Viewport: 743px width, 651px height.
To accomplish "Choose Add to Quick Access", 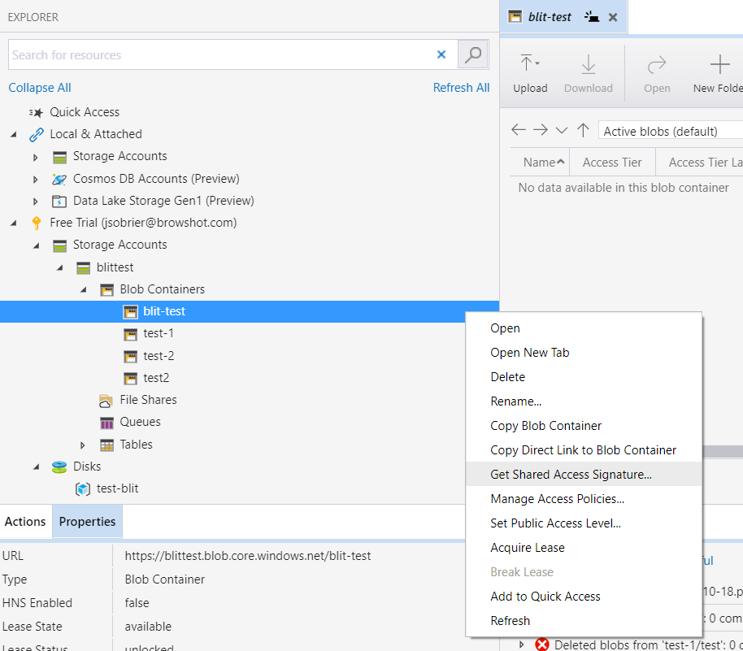I will tap(584, 597).
